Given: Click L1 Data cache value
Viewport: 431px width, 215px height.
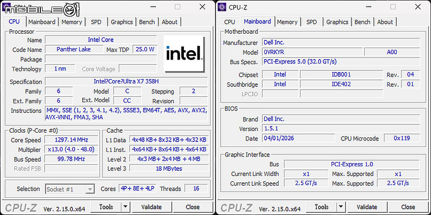Looking at the screenshot, I should (169, 140).
